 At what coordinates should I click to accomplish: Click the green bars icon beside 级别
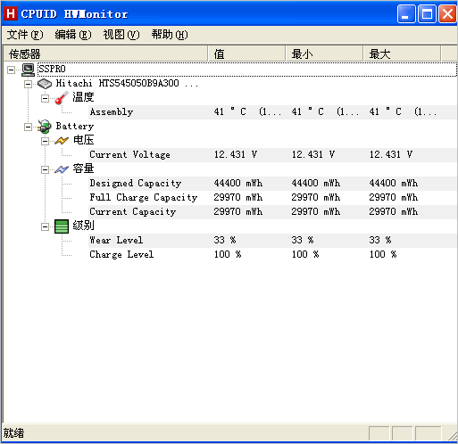point(62,226)
